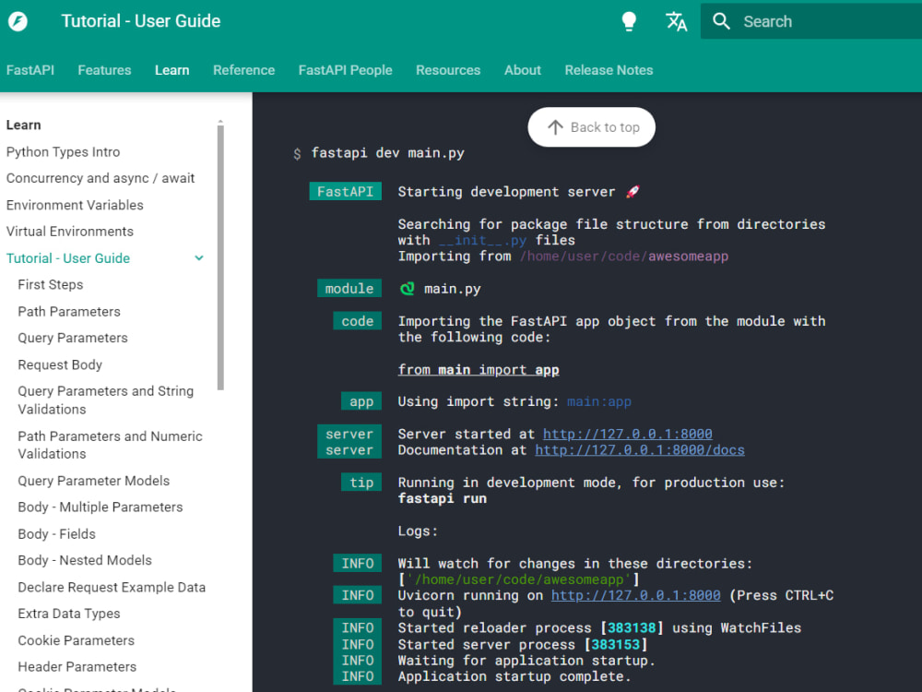Open the 127.0.0.1:8000/docs documentation link
The height and width of the screenshot is (692, 922).
[x=640, y=450]
